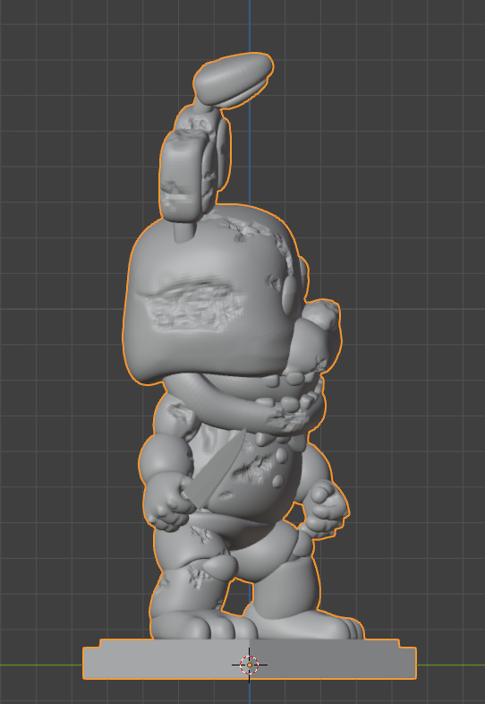Image resolution: width=485 pixels, height=704 pixels.
Task: Select the upper step of the base
Action: [250, 643]
